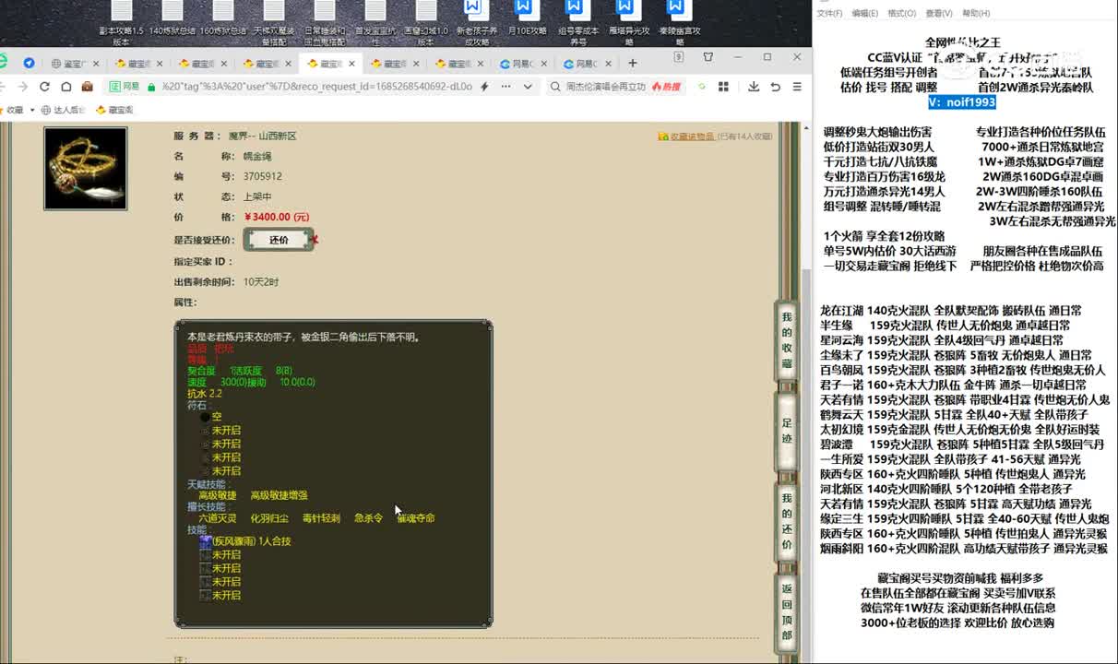Close the currently active 藏宝阁 tab
The width and height of the screenshot is (1118, 664).
pyautogui.click(x=351, y=64)
